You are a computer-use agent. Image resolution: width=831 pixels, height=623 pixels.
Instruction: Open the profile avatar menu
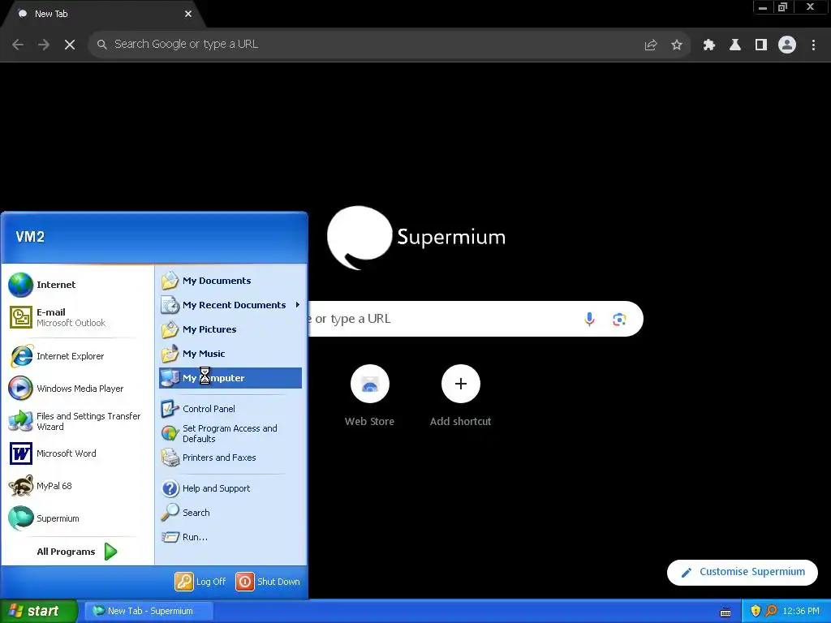(787, 45)
